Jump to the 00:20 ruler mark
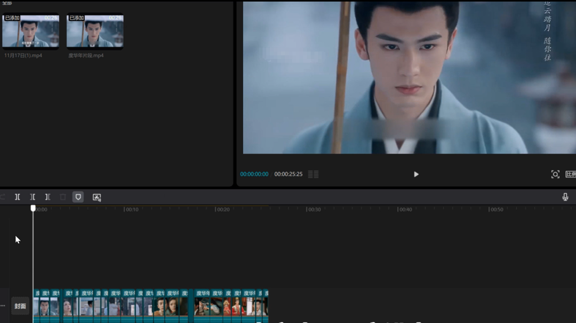 coord(222,209)
